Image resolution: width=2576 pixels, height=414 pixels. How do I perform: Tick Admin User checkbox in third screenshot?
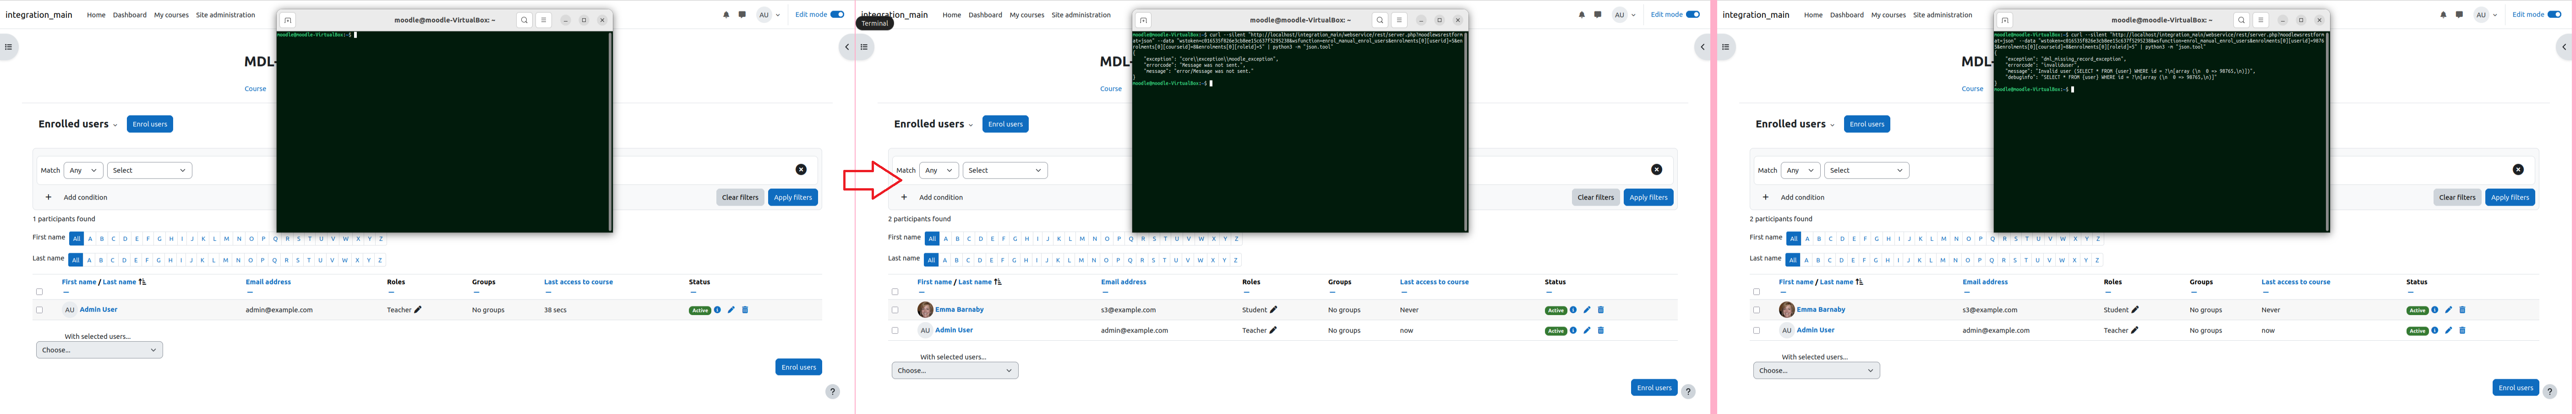coord(1757,330)
